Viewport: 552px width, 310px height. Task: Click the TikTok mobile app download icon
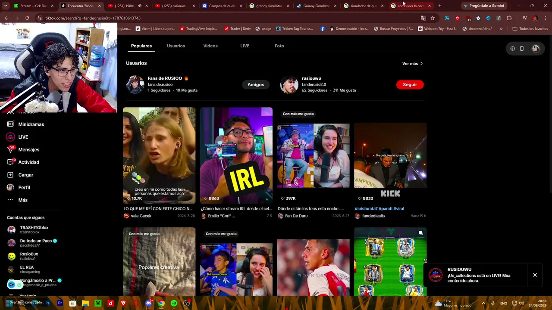(x=521, y=49)
